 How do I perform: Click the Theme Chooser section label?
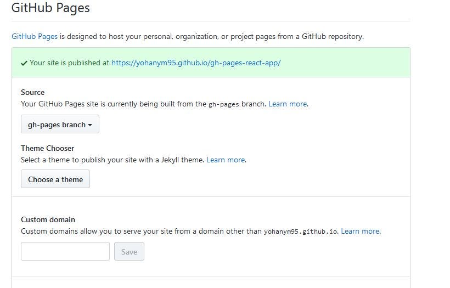point(47,148)
